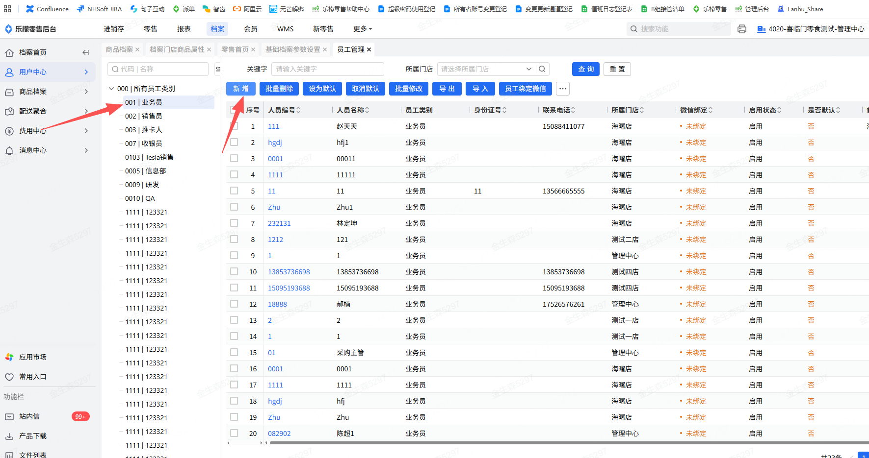
Task: Open the 4020 store switcher
Action: coord(811,29)
